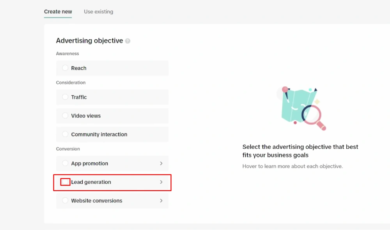Click the App promotion option label

click(x=90, y=163)
